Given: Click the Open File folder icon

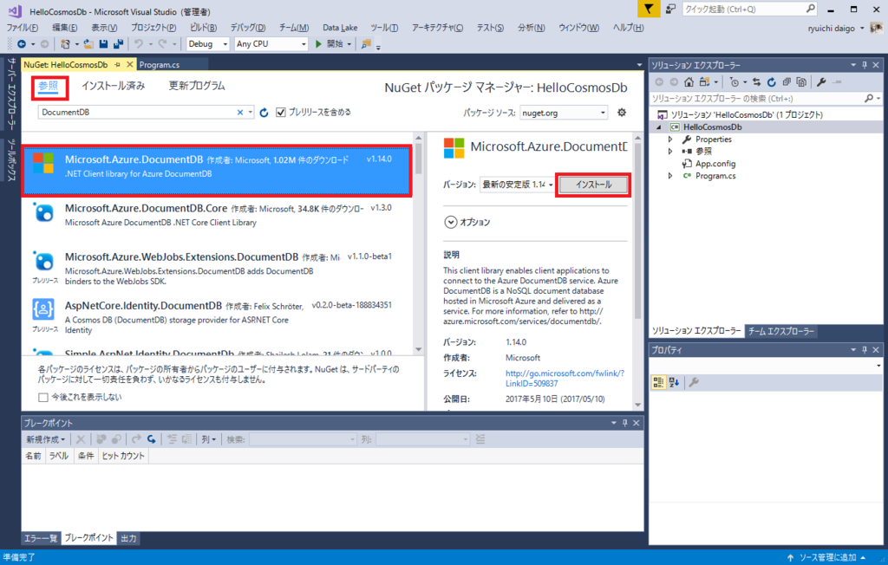Looking at the screenshot, I should [x=88, y=43].
